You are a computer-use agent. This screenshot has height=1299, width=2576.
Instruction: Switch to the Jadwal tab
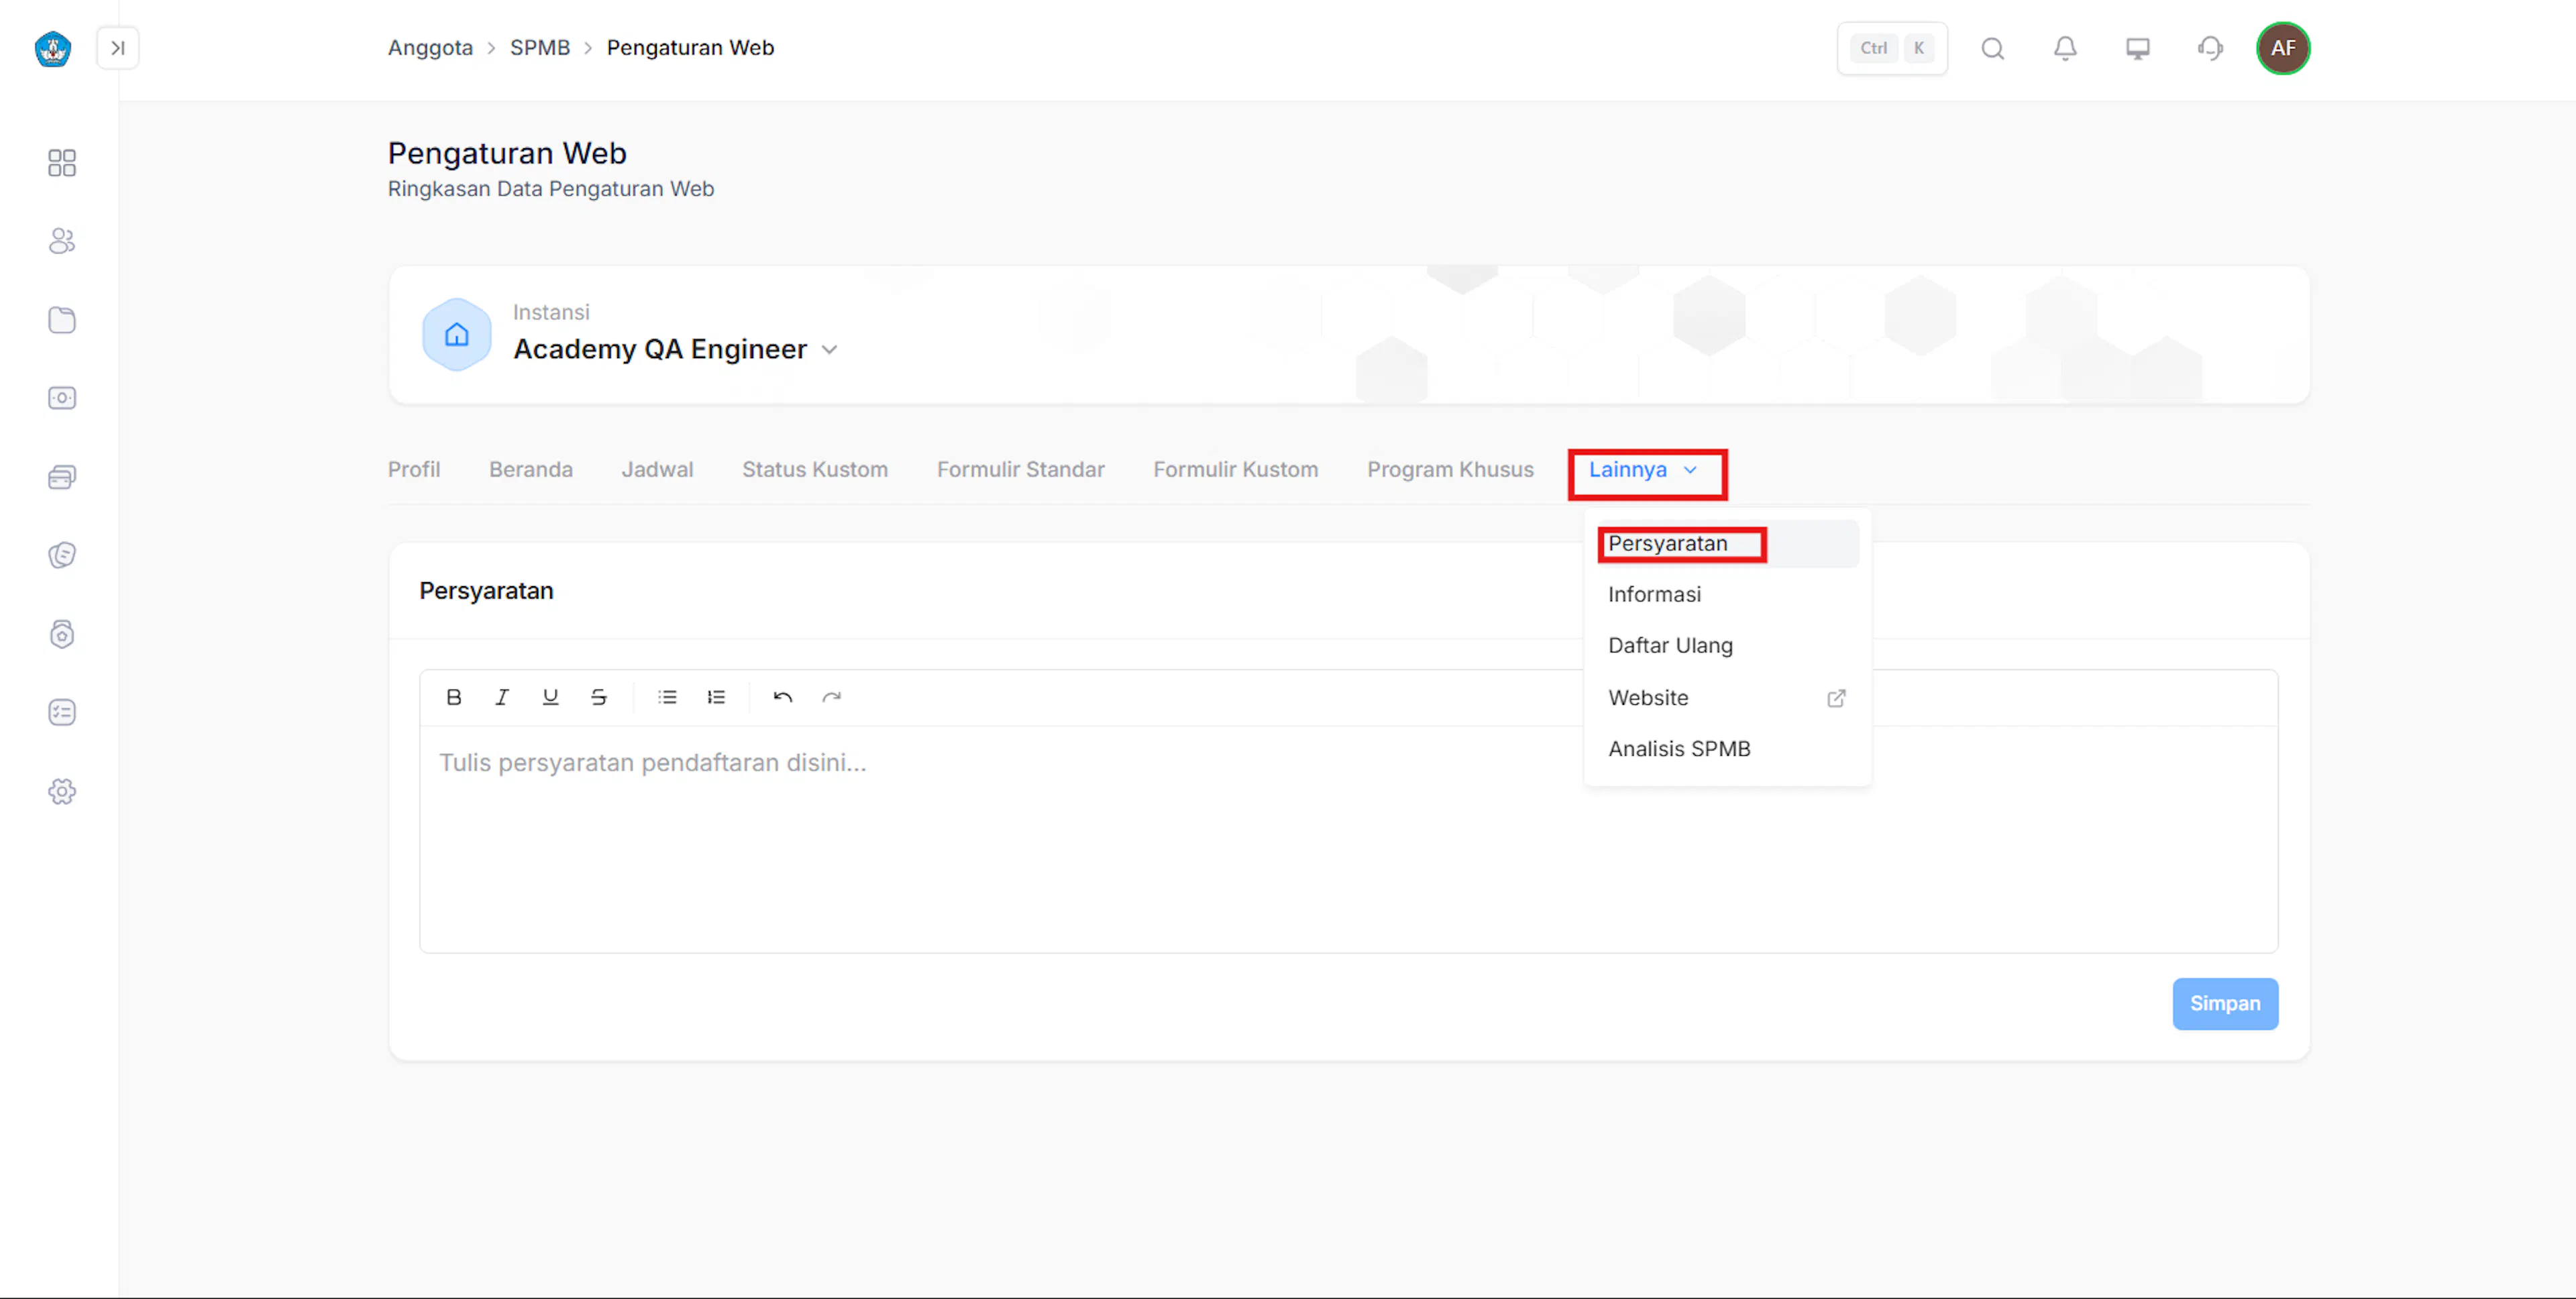pyautogui.click(x=657, y=470)
